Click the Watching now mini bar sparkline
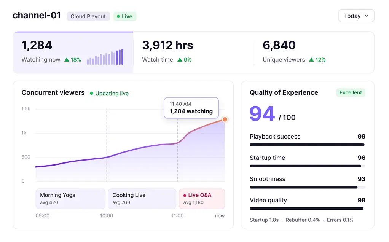389x242 pixels. [105, 57]
